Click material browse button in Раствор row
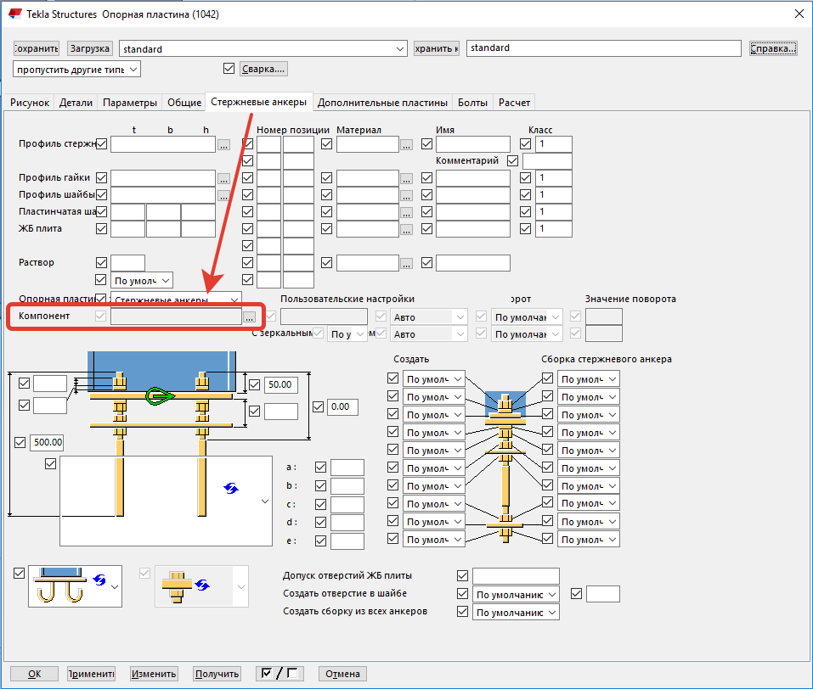This screenshot has height=689, width=813. pyautogui.click(x=407, y=263)
